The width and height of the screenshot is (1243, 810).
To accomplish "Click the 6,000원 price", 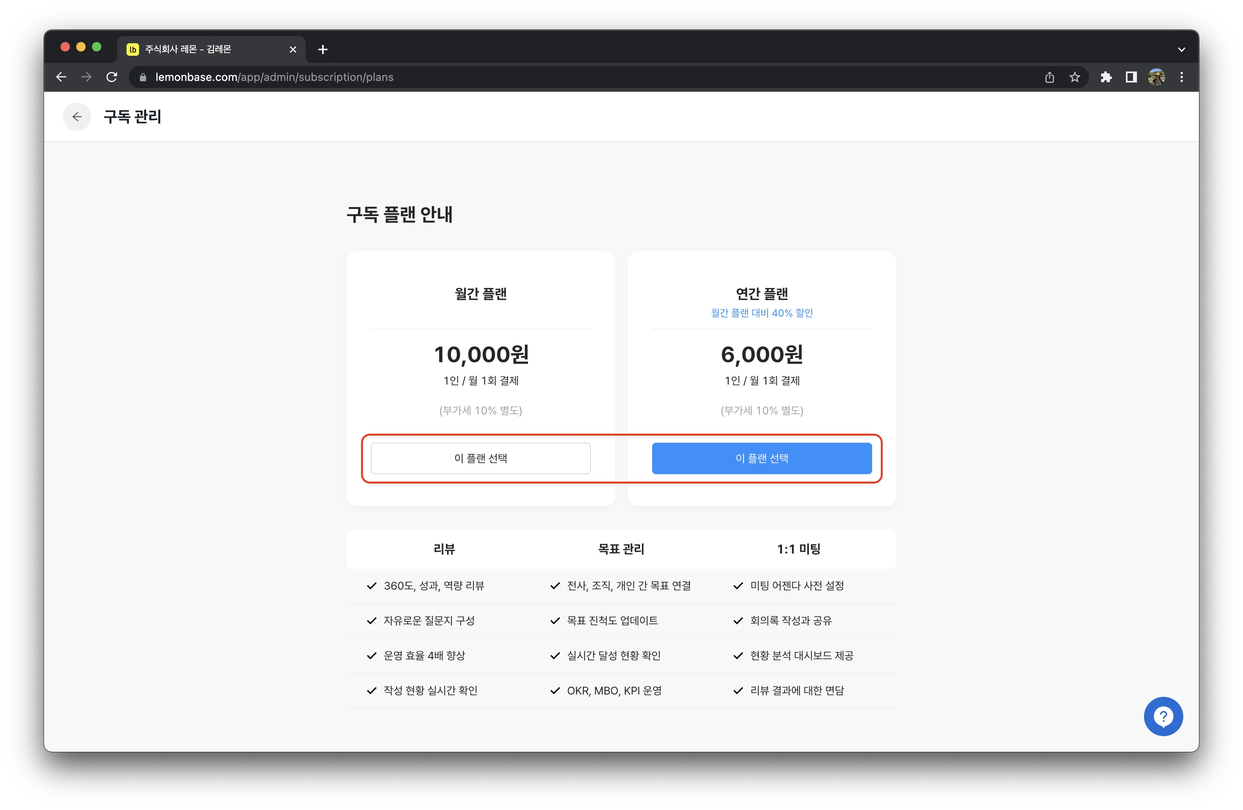I will (761, 354).
